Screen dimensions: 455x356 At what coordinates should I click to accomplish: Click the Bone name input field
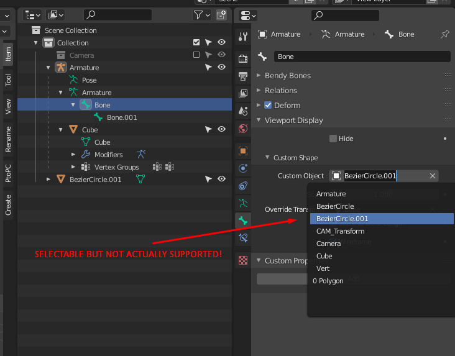tap(362, 57)
